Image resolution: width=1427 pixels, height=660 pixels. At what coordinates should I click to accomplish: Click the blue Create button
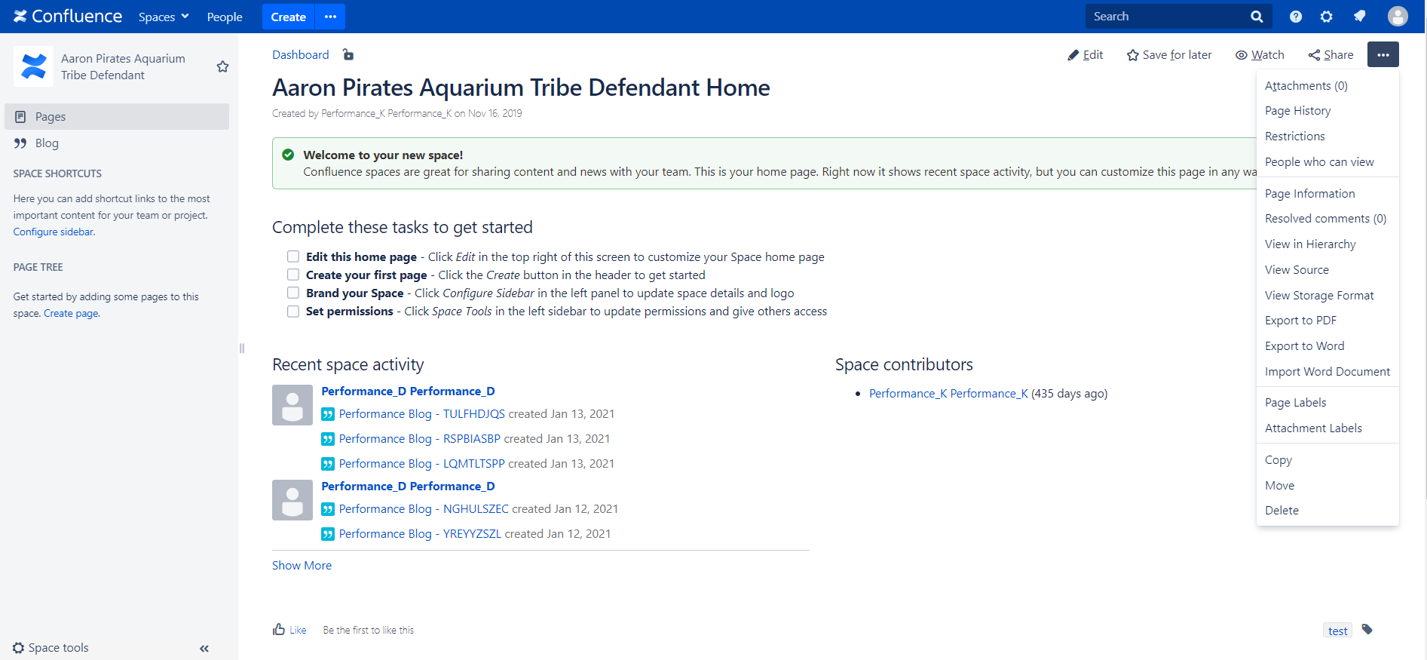tap(288, 17)
